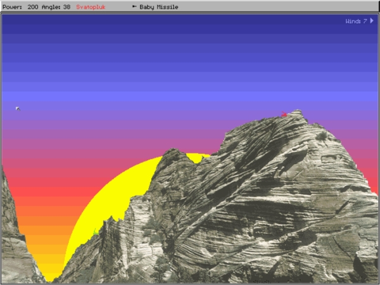The image size is (380, 285).
Task: Click the player name Svatopluk
Action: pyautogui.click(x=91, y=7)
